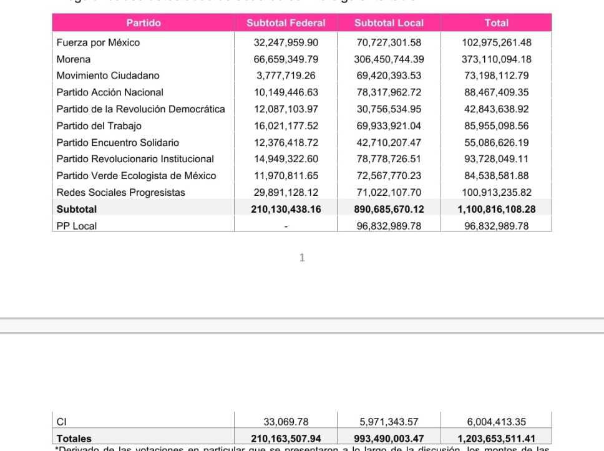Screen dimensions: 604x451
Task: Select total value 85,955,098.56
Action: (x=497, y=126)
